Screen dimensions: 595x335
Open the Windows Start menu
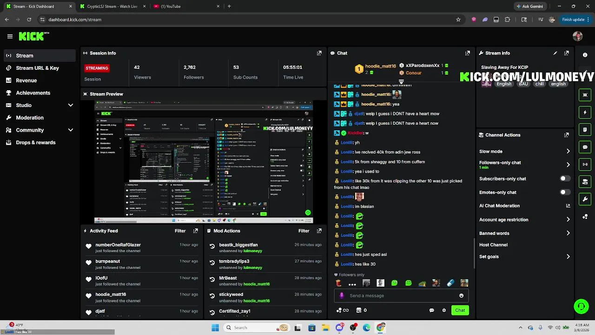[x=215, y=328]
